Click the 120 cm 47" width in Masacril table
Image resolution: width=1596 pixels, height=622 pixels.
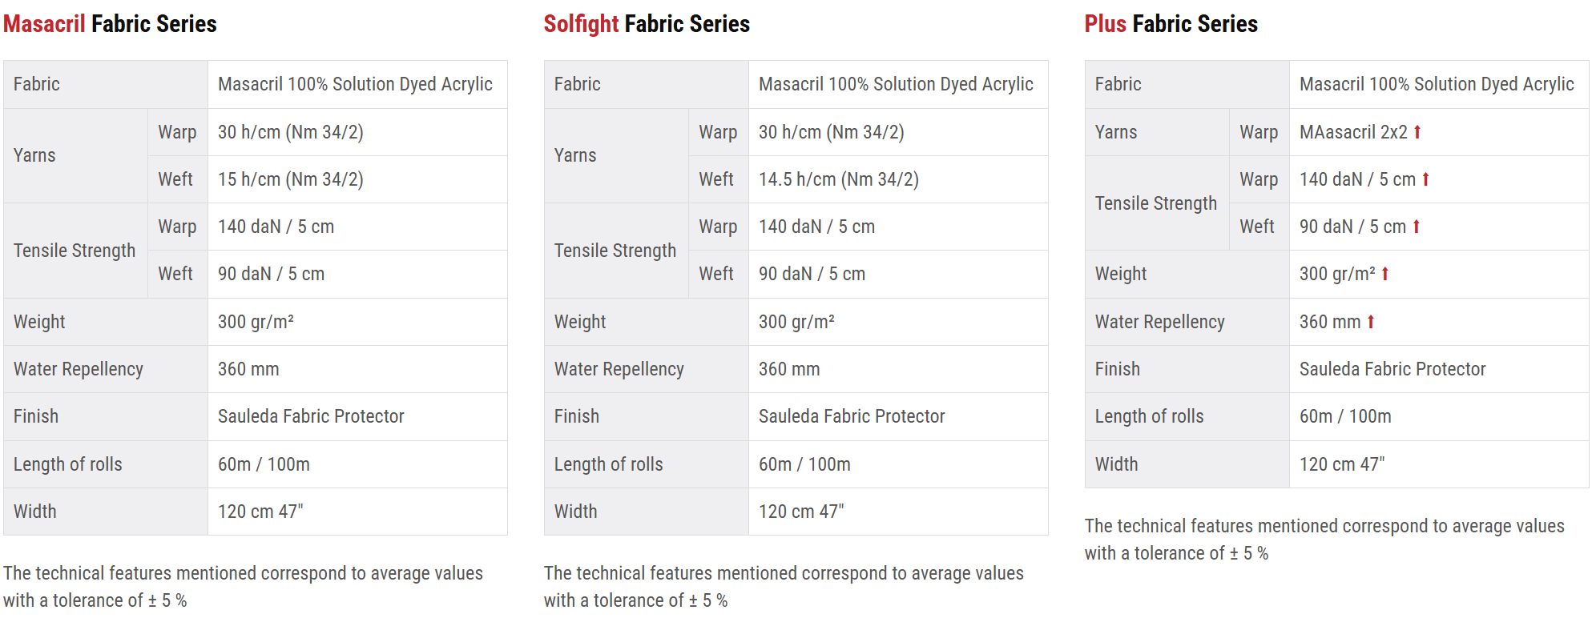(260, 512)
